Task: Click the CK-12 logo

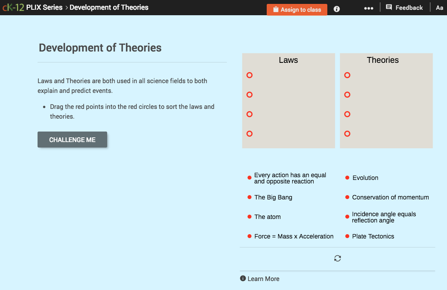Action: click(13, 7)
